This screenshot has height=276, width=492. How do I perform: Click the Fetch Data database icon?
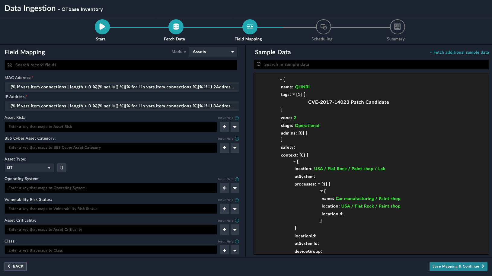(176, 27)
